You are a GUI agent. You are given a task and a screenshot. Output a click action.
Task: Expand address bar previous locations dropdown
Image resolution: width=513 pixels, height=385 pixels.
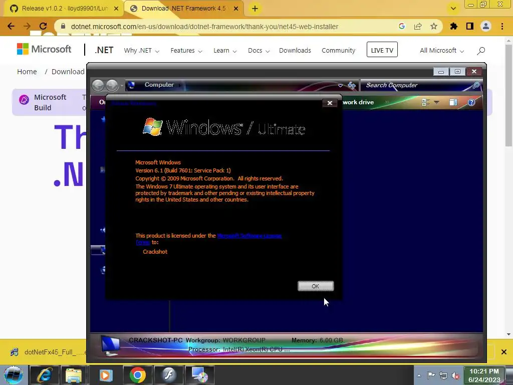(x=340, y=85)
